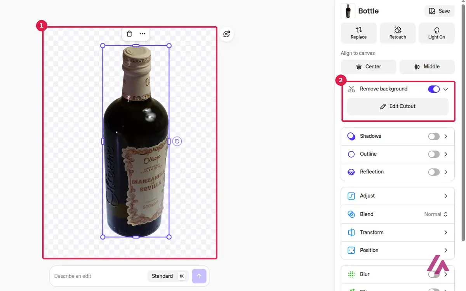The height and width of the screenshot is (291, 466).
Task: Click the Reflection icon
Action: [x=351, y=172]
